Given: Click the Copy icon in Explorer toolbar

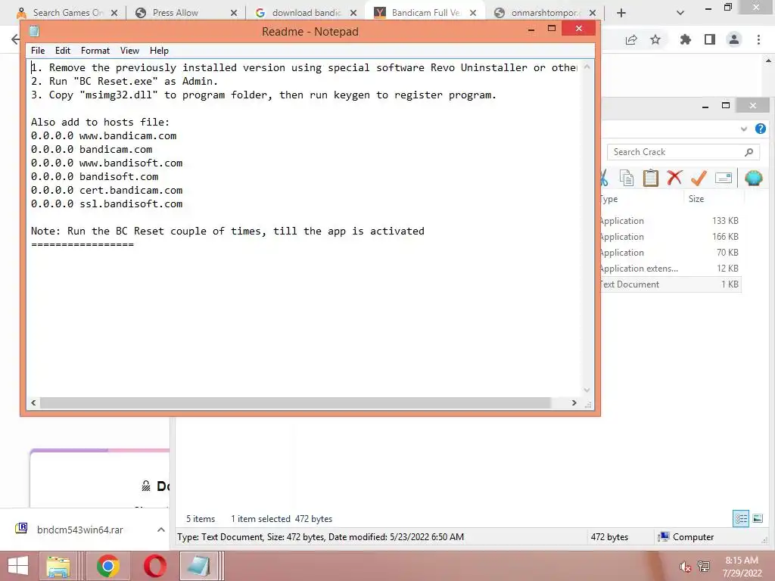Looking at the screenshot, I should (626, 178).
